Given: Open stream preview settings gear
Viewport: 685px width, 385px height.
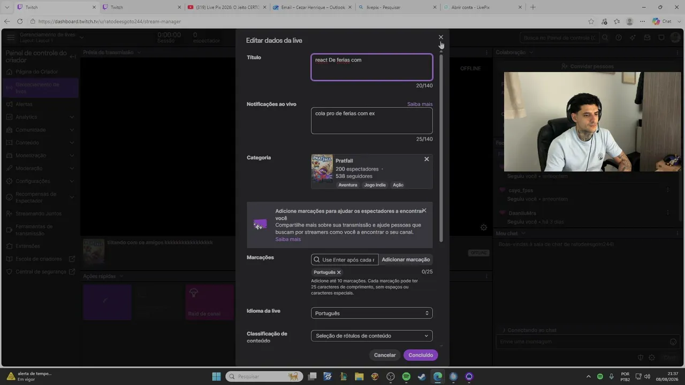Looking at the screenshot, I should tap(484, 227).
